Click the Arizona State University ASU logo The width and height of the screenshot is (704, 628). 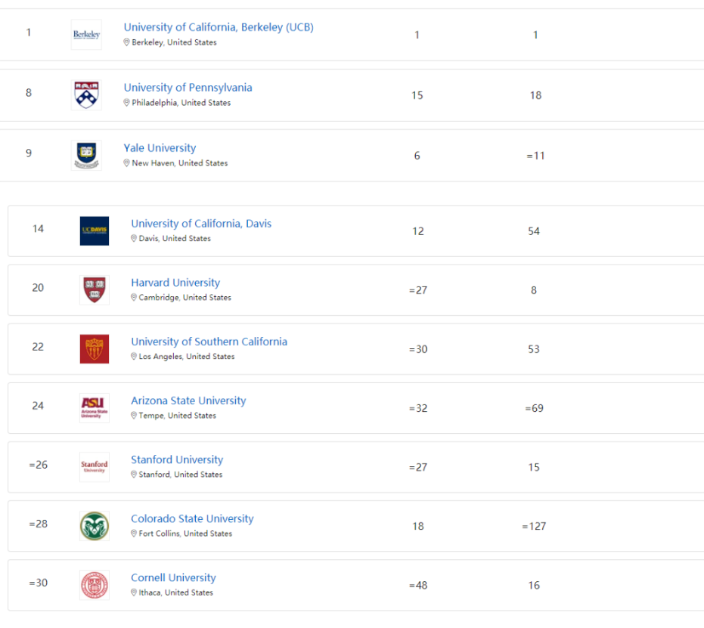coord(95,408)
